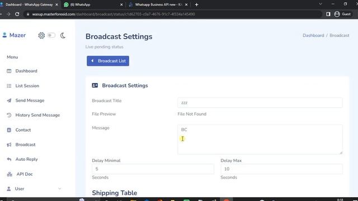
Task: Go forward in browser history
Action: click(8, 14)
